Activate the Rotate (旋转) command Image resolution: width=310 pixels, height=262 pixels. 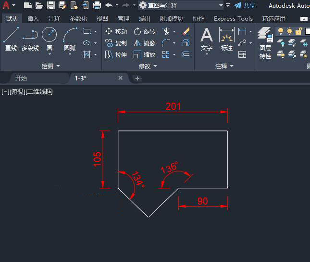click(145, 31)
